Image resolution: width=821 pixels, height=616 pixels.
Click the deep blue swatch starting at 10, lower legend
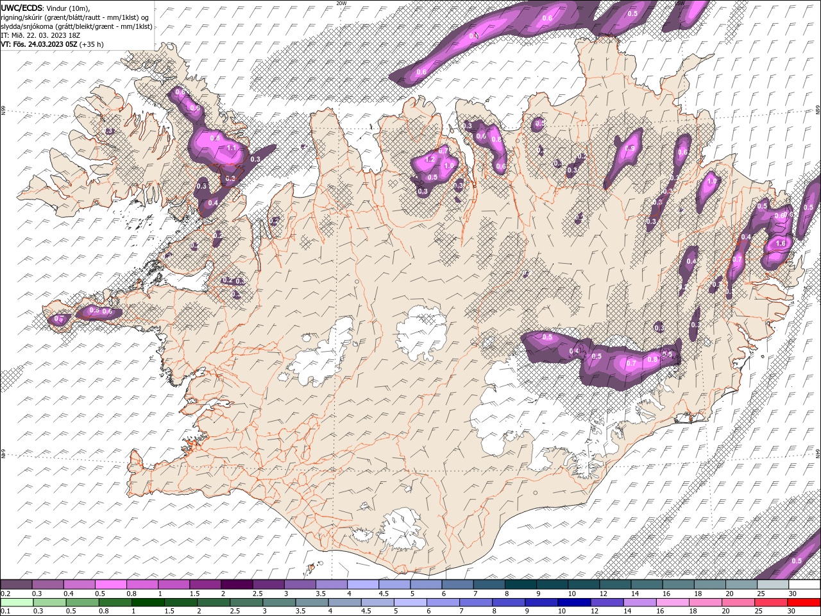coord(574,603)
